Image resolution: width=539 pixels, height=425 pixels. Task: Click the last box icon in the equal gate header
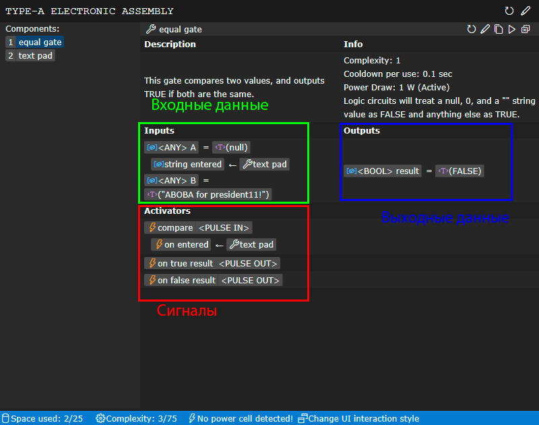click(526, 29)
